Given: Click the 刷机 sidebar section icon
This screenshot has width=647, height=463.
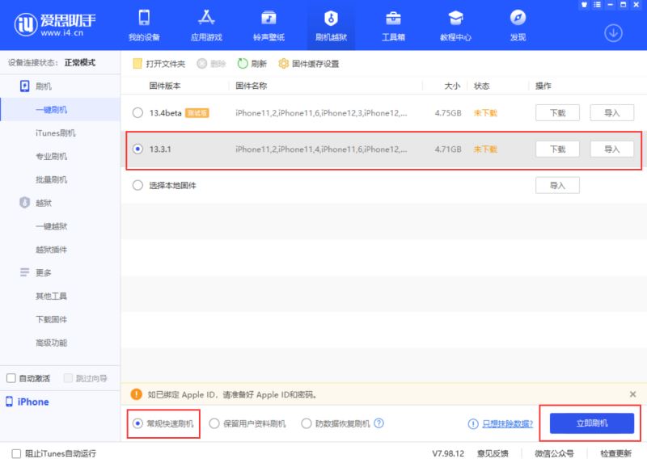Looking at the screenshot, I should click(25, 86).
